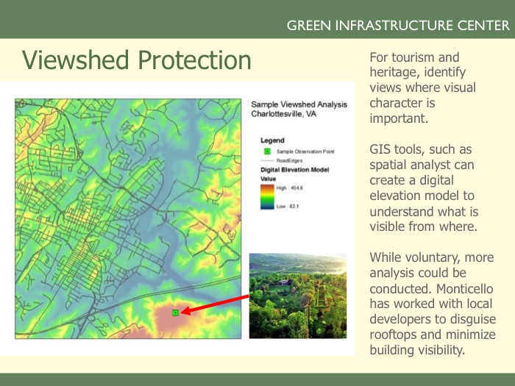The width and height of the screenshot is (515, 386).
Task: Click the "RoadEdges" legend label
Action: 290,159
